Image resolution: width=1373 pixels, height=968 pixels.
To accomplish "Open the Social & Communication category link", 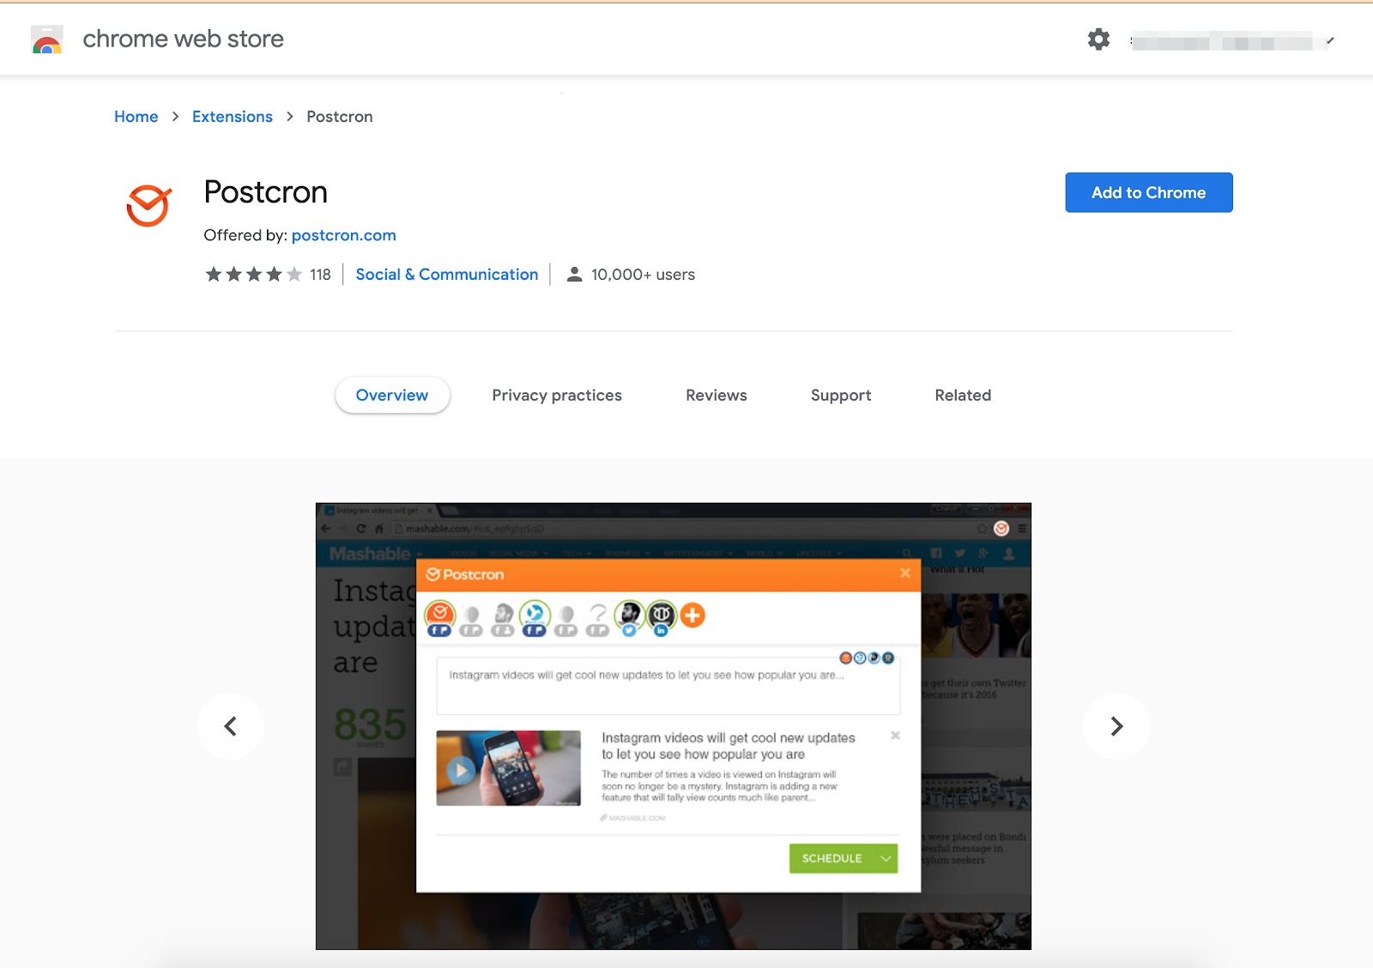I will coord(447,275).
